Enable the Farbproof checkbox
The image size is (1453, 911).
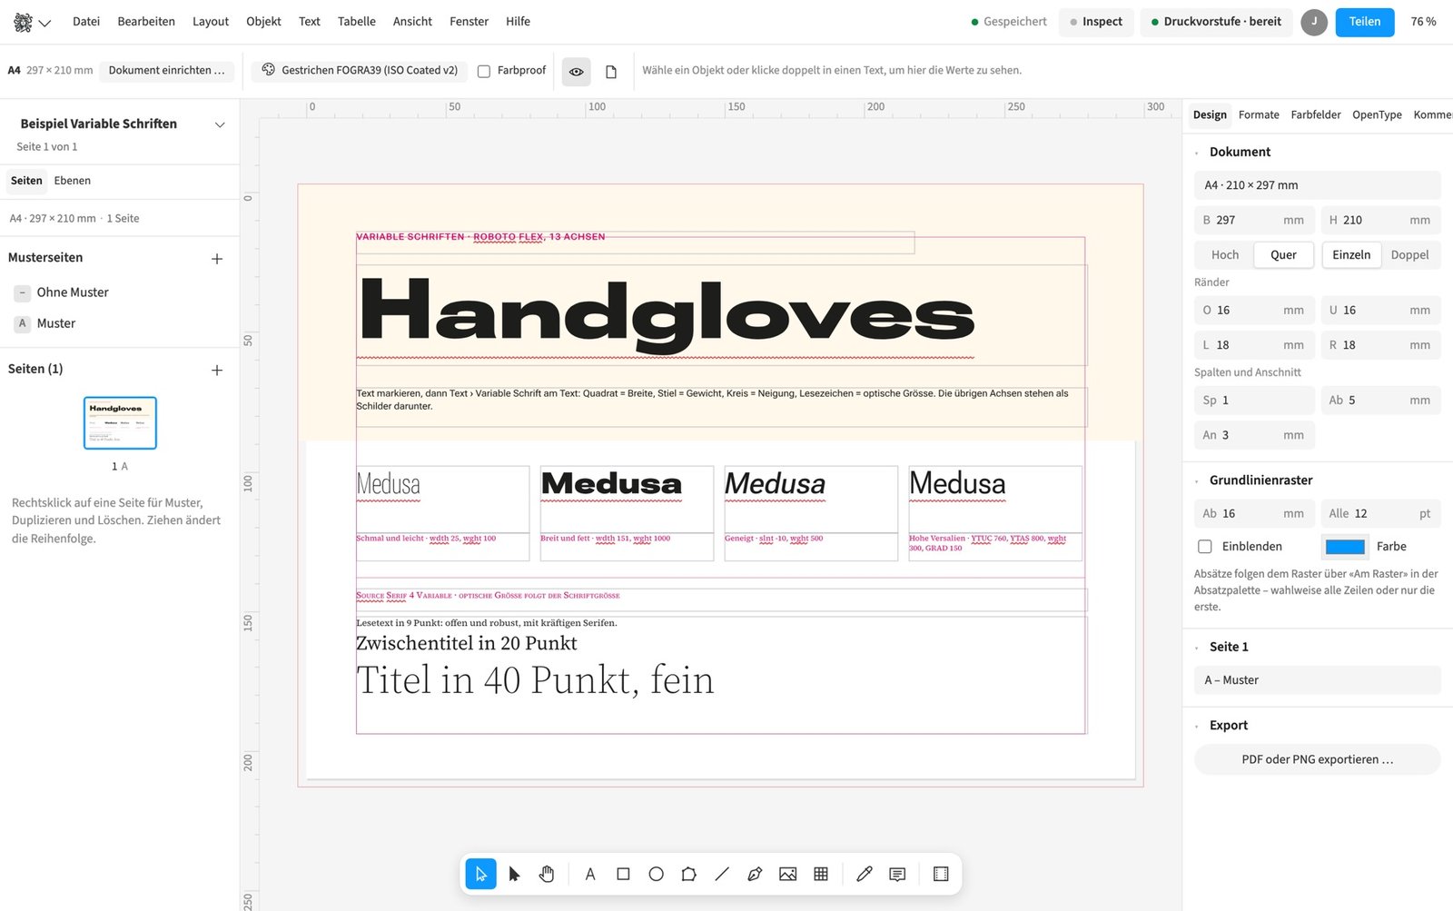click(484, 71)
